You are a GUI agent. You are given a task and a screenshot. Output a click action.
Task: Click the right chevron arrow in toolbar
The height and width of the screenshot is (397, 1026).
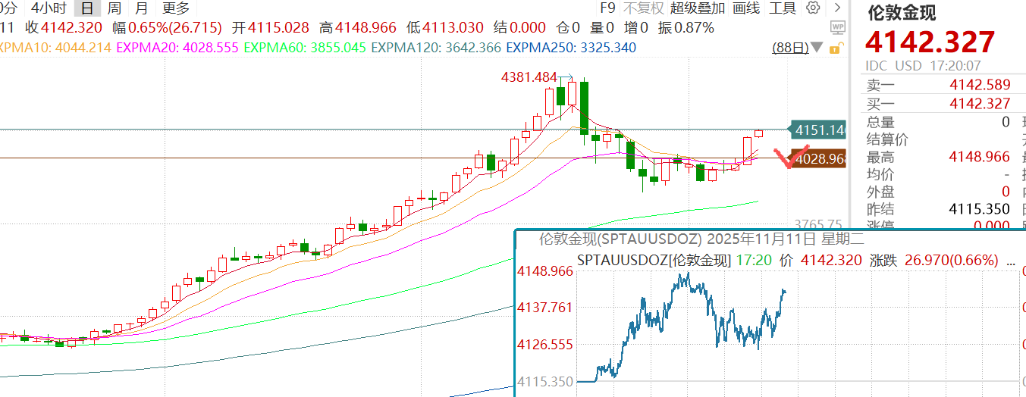tap(837, 8)
